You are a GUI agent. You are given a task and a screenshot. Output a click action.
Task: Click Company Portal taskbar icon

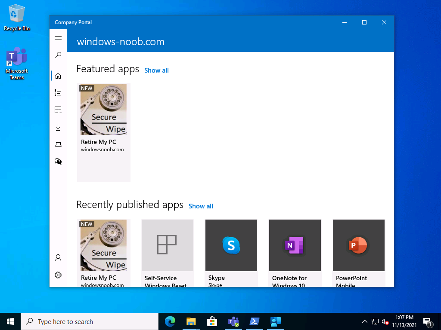pos(275,321)
